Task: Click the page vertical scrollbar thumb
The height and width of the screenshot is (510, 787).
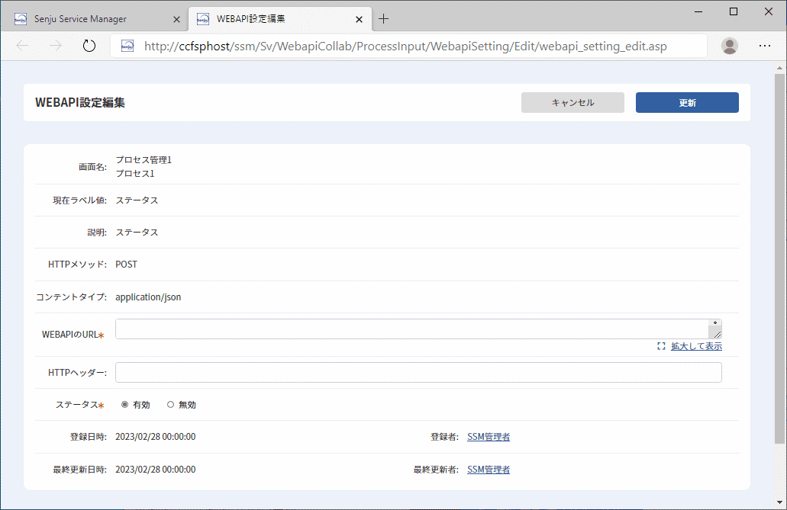Action: click(x=779, y=258)
